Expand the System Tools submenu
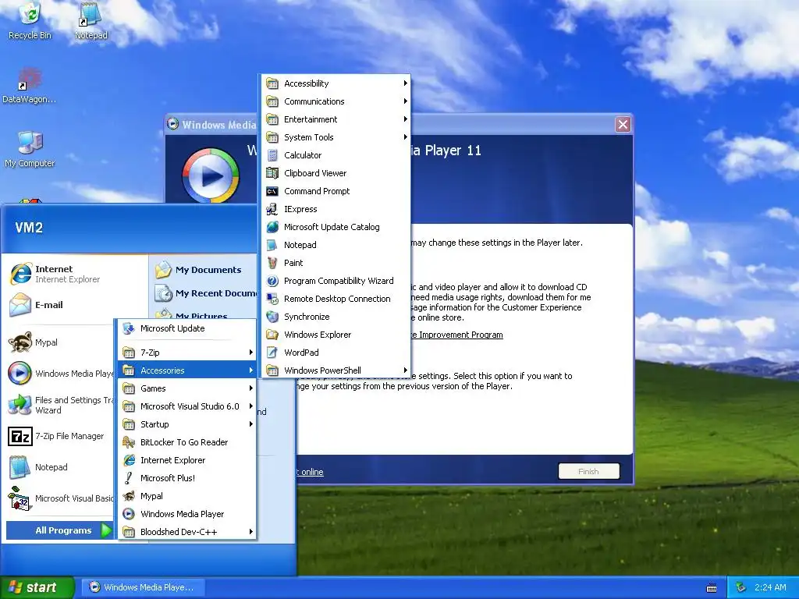This screenshot has width=799, height=599. (336, 137)
